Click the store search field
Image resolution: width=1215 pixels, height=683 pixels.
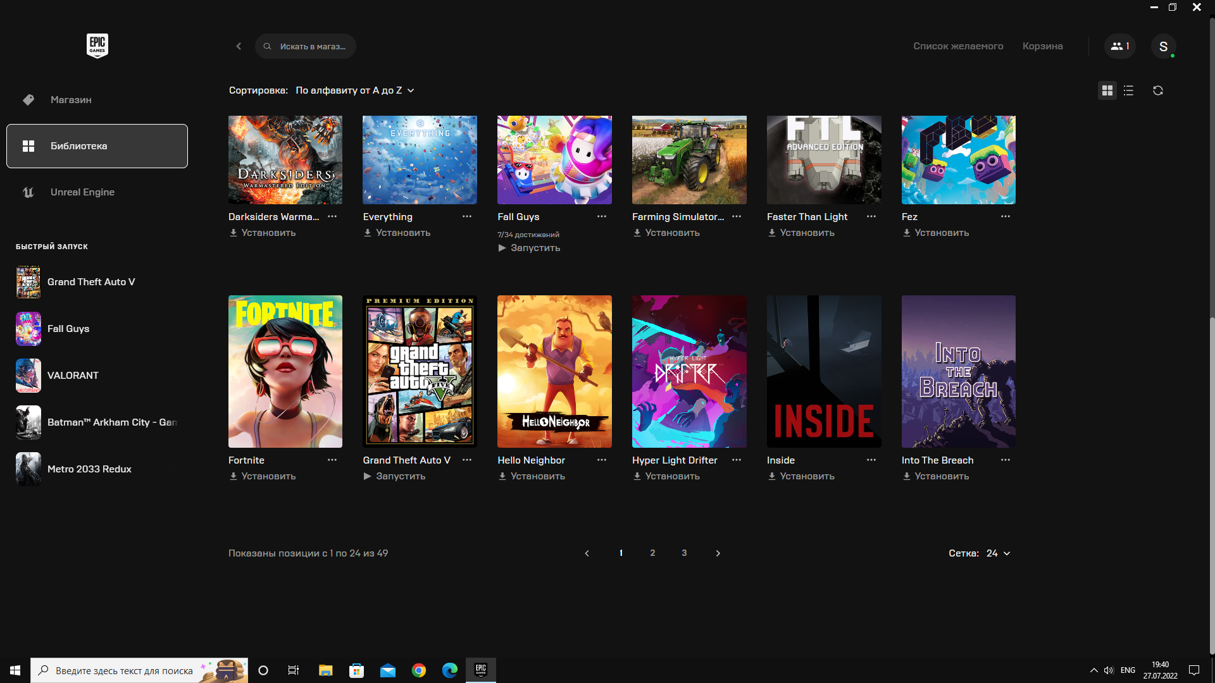point(306,46)
